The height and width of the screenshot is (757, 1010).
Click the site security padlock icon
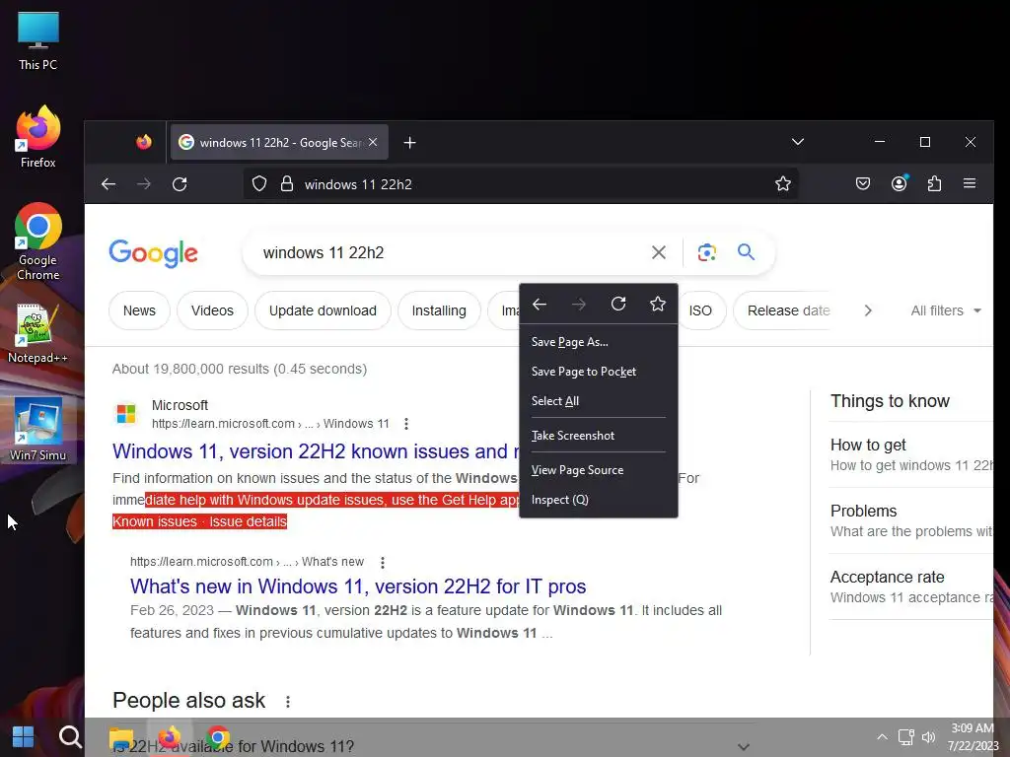(287, 184)
